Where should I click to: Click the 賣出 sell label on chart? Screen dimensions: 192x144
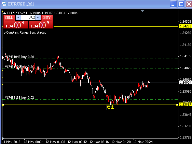click(111, 107)
